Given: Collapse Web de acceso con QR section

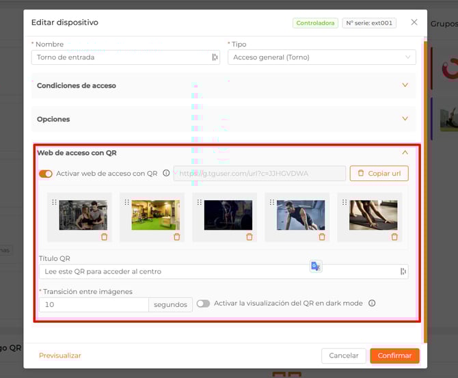Looking at the screenshot, I should point(405,152).
